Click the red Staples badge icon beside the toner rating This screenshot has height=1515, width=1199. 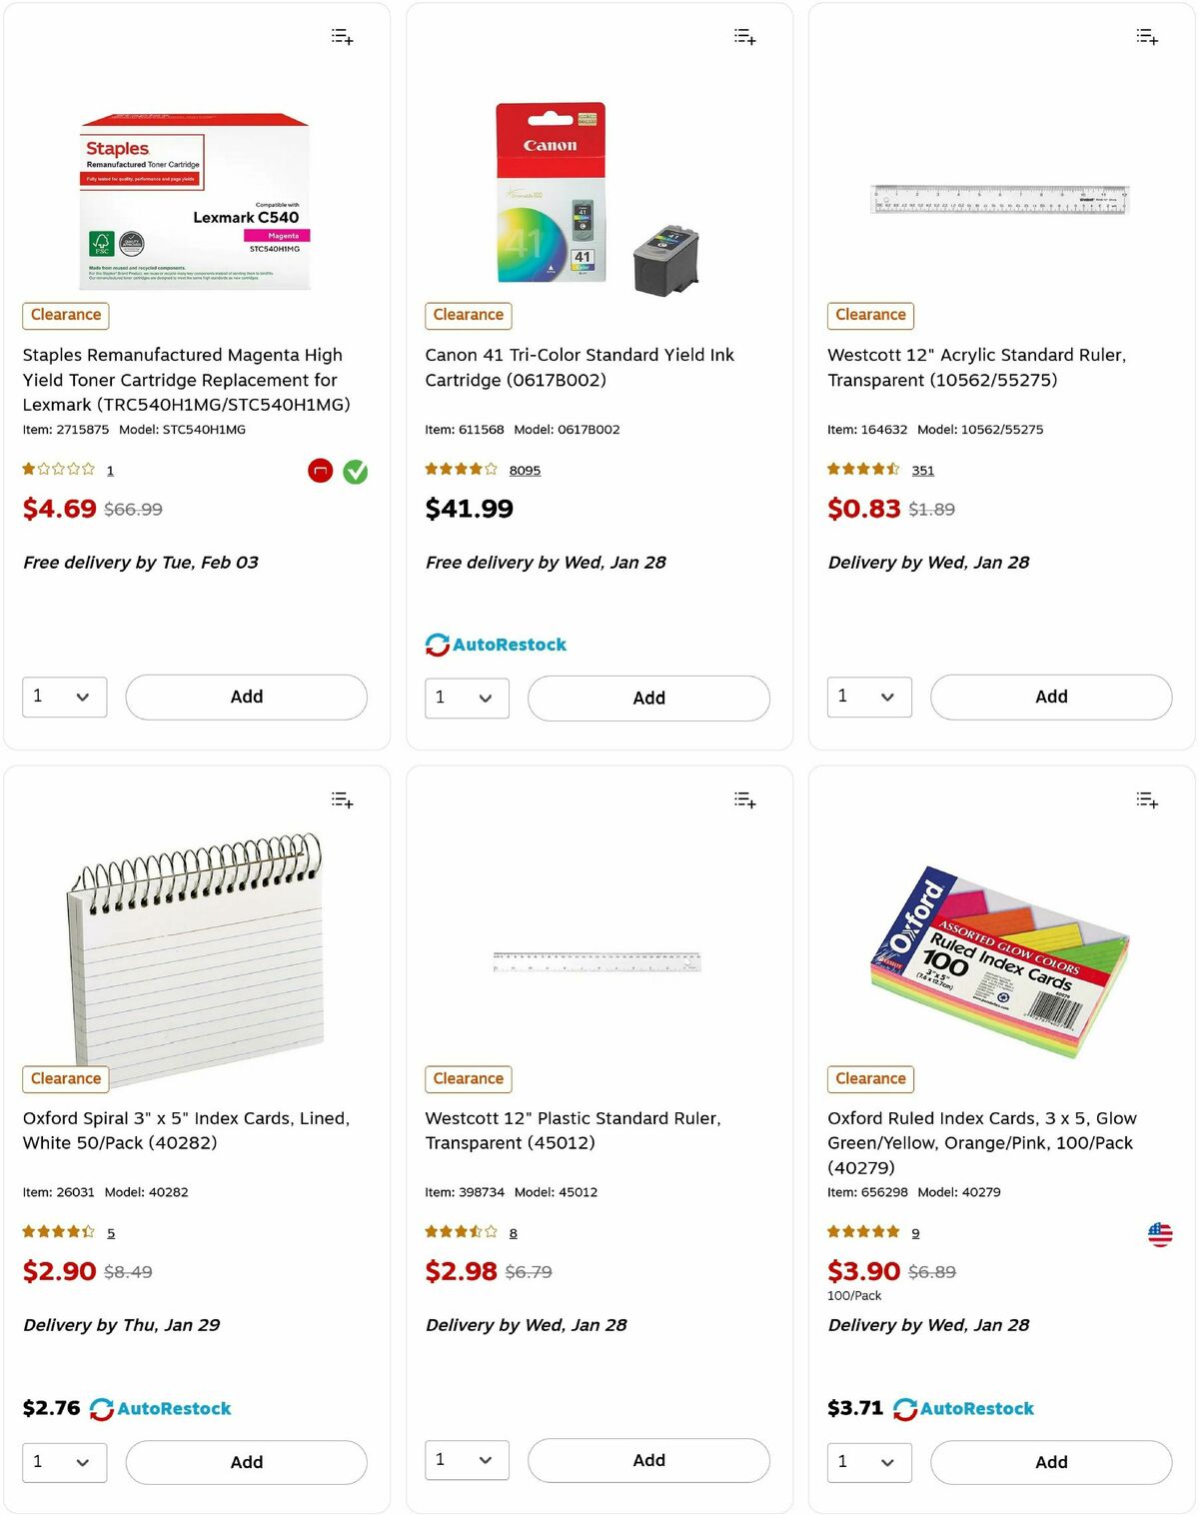(320, 471)
